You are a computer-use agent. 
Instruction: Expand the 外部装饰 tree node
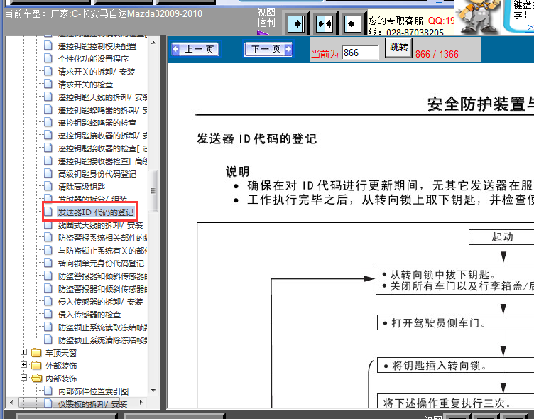click(x=24, y=366)
